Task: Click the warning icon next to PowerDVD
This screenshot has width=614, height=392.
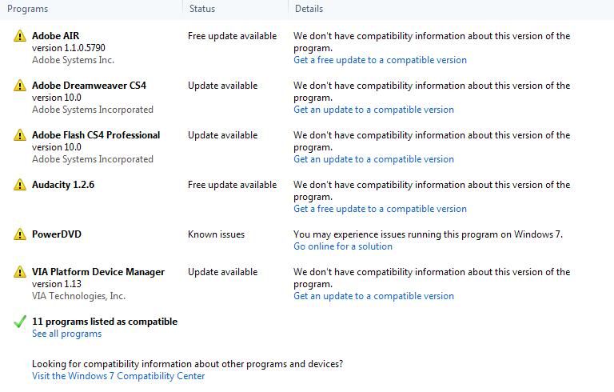Action: pyautogui.click(x=19, y=234)
